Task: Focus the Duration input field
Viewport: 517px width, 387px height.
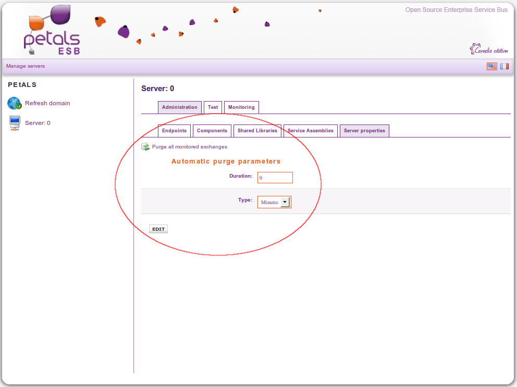Action: (275, 178)
